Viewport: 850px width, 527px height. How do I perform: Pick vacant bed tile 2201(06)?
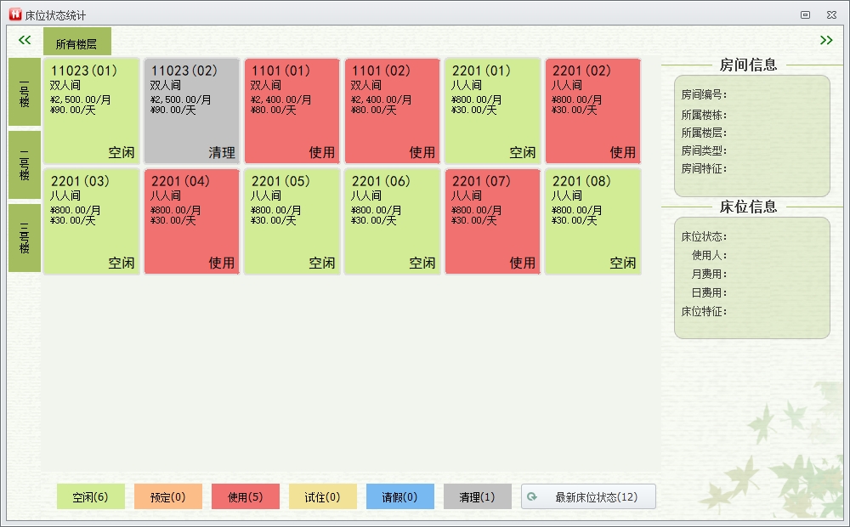392,221
